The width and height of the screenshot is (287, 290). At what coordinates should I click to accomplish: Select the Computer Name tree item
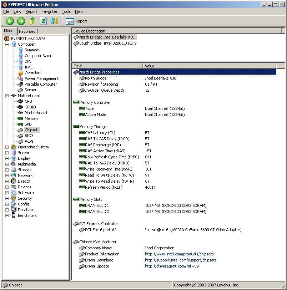(x=38, y=56)
